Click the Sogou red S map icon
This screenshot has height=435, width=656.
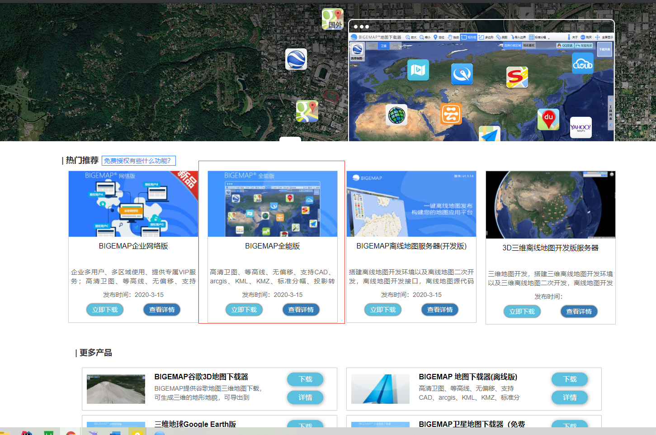517,77
